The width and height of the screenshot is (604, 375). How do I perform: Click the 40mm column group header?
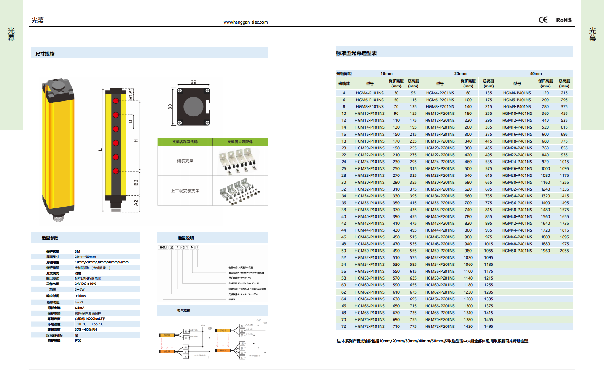536,73
